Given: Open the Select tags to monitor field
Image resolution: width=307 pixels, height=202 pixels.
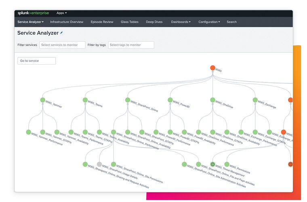Looking at the screenshot, I should click(x=131, y=45).
